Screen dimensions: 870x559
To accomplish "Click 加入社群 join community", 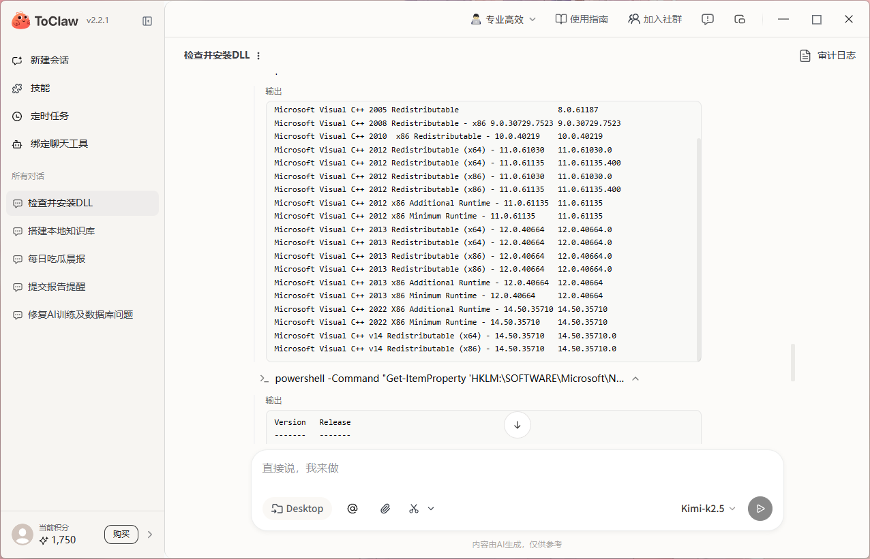I will [655, 19].
